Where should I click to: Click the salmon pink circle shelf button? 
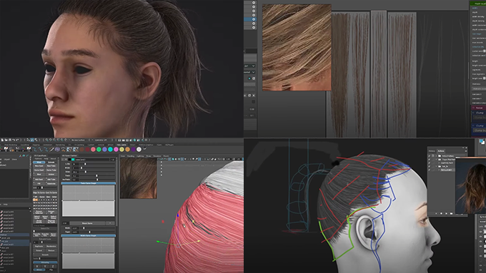(x=93, y=150)
